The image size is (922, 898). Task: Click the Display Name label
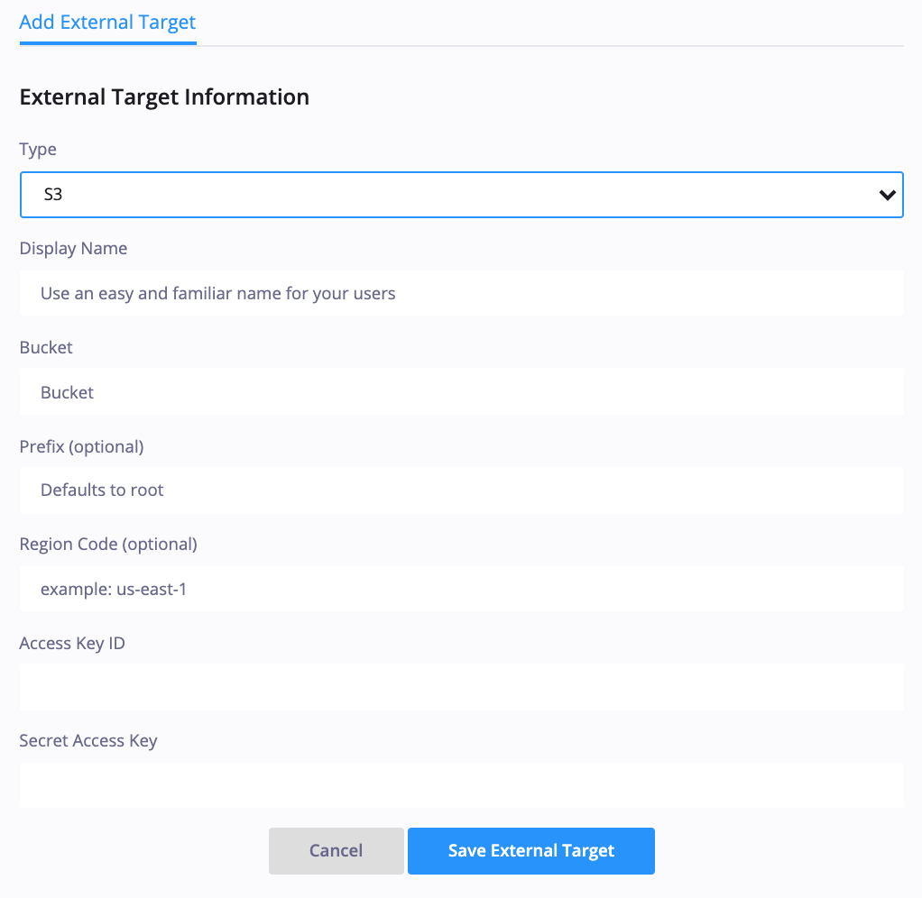73,249
